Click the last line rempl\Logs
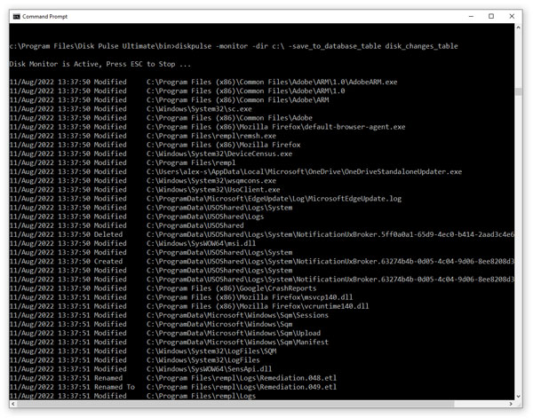This screenshot has height=418, width=533. point(132,396)
